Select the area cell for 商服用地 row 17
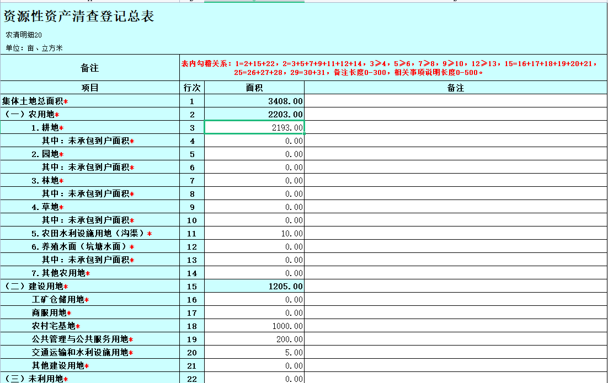 pos(254,312)
